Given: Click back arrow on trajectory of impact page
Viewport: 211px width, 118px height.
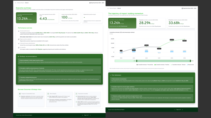Looking at the screenshot, I should [x=108, y=8].
